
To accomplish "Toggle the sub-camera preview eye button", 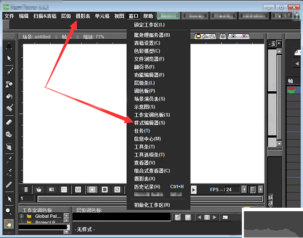I will [244, 36].
